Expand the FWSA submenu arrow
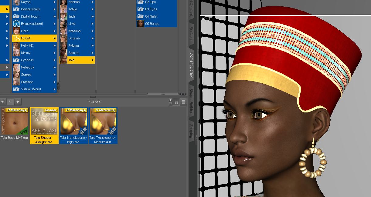 [55, 38]
